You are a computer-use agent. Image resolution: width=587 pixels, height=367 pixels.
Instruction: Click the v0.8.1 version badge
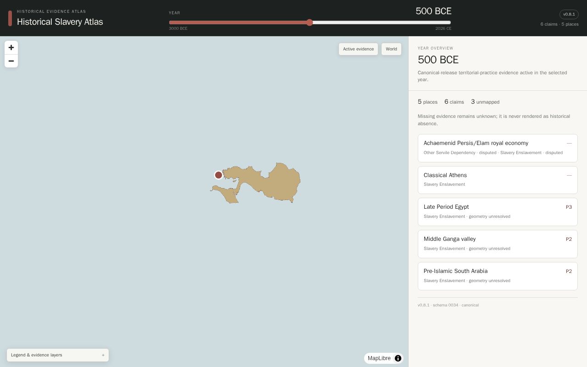[569, 14]
